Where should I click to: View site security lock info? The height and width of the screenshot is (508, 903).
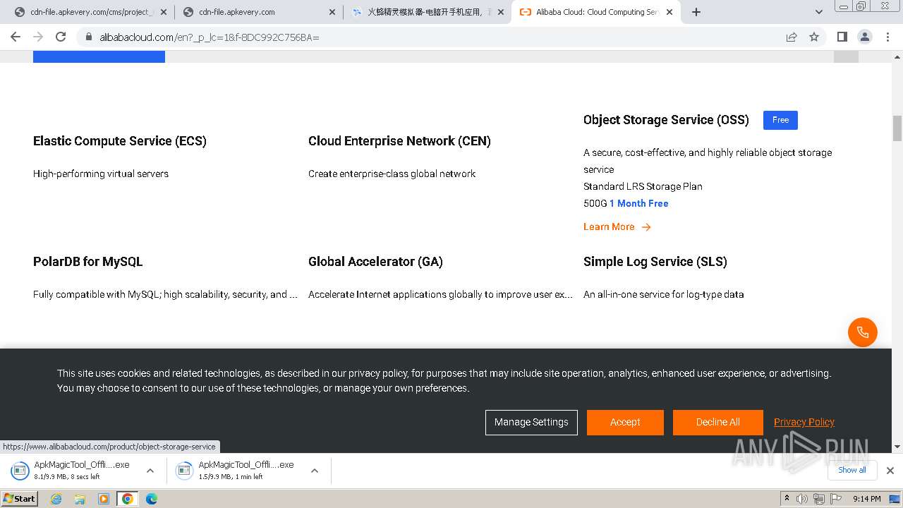(x=88, y=37)
